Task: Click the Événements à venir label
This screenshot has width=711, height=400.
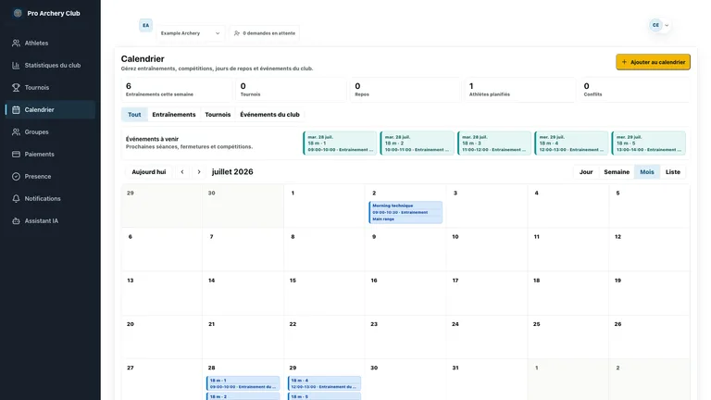Action: (152, 139)
